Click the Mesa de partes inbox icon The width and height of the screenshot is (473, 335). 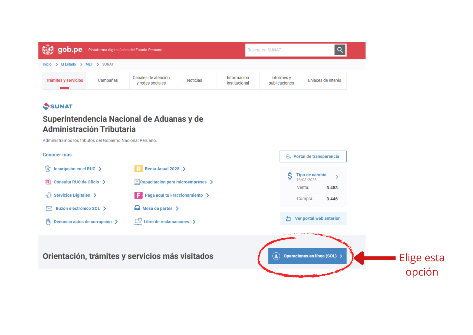pyautogui.click(x=137, y=208)
